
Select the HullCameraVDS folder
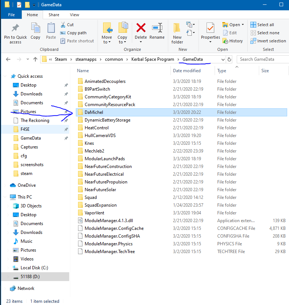pyautogui.click(x=100, y=136)
